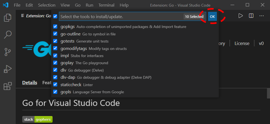Maximize the VS Code window
The image size is (270, 124).
pyautogui.click(x=247, y=5)
